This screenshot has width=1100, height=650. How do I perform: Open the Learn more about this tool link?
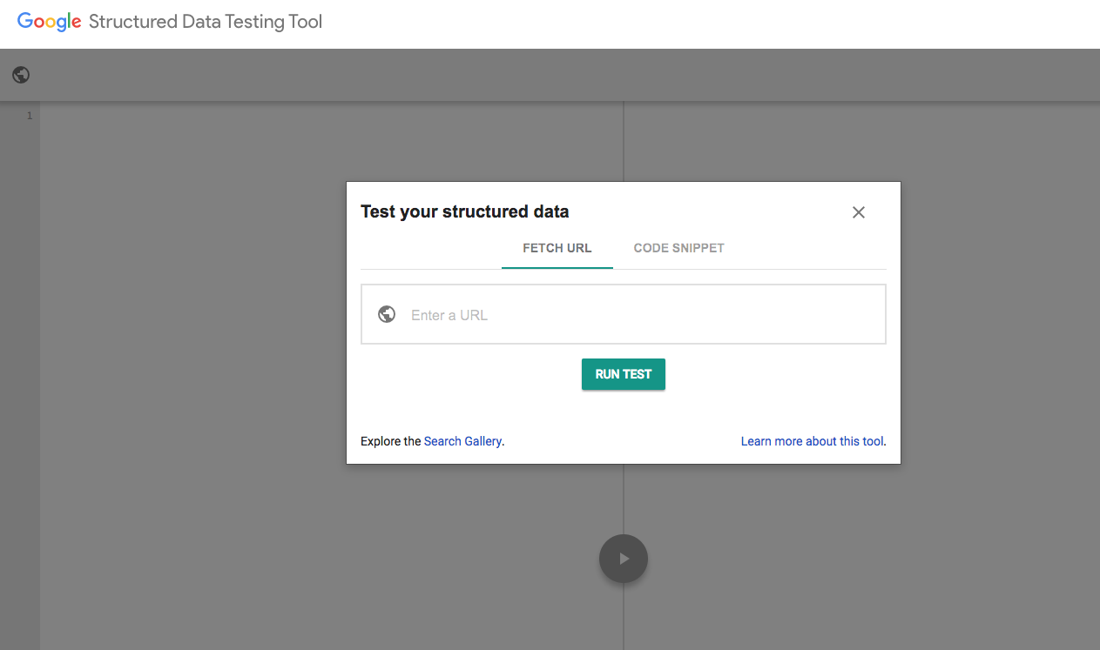click(x=812, y=441)
